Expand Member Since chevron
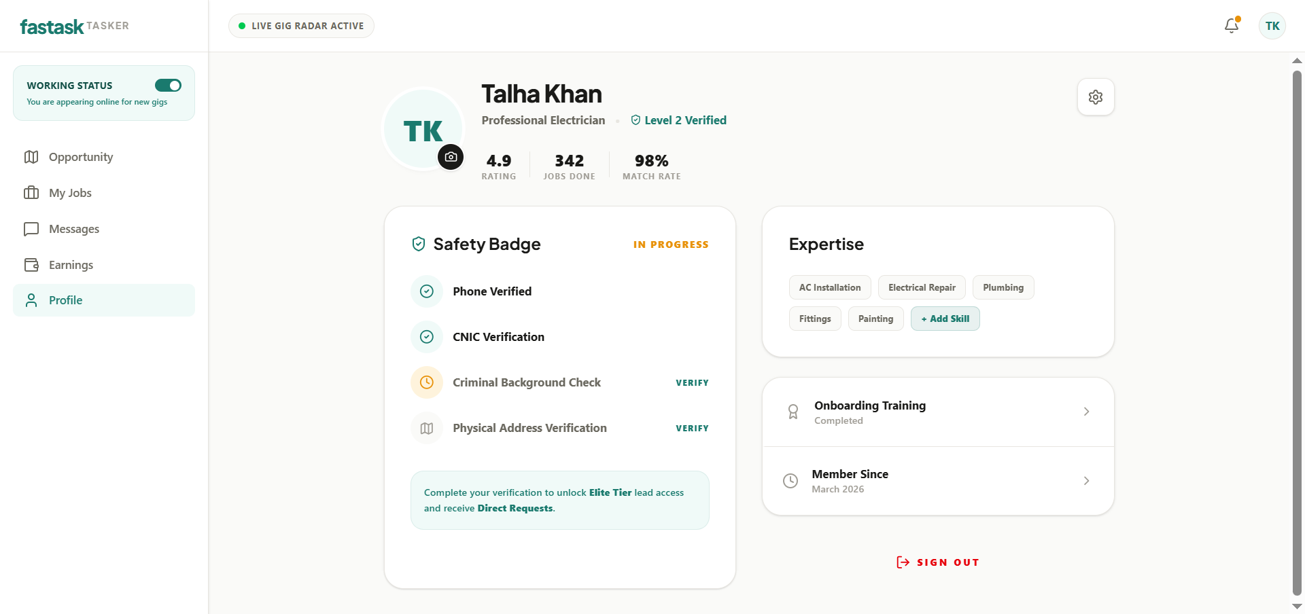This screenshot has width=1305, height=614. (1086, 481)
